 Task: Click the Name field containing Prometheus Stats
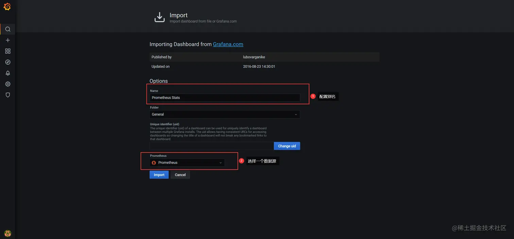point(225,98)
